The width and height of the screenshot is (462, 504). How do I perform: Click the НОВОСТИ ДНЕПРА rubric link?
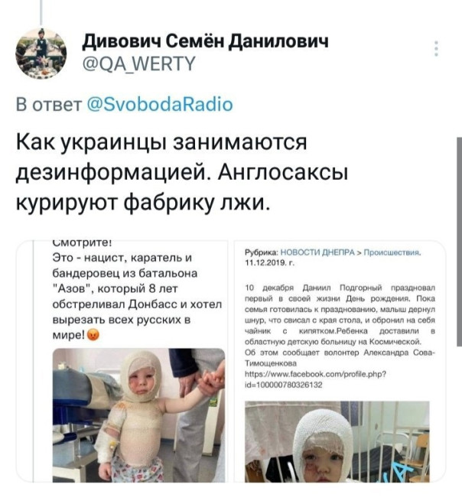tap(317, 252)
